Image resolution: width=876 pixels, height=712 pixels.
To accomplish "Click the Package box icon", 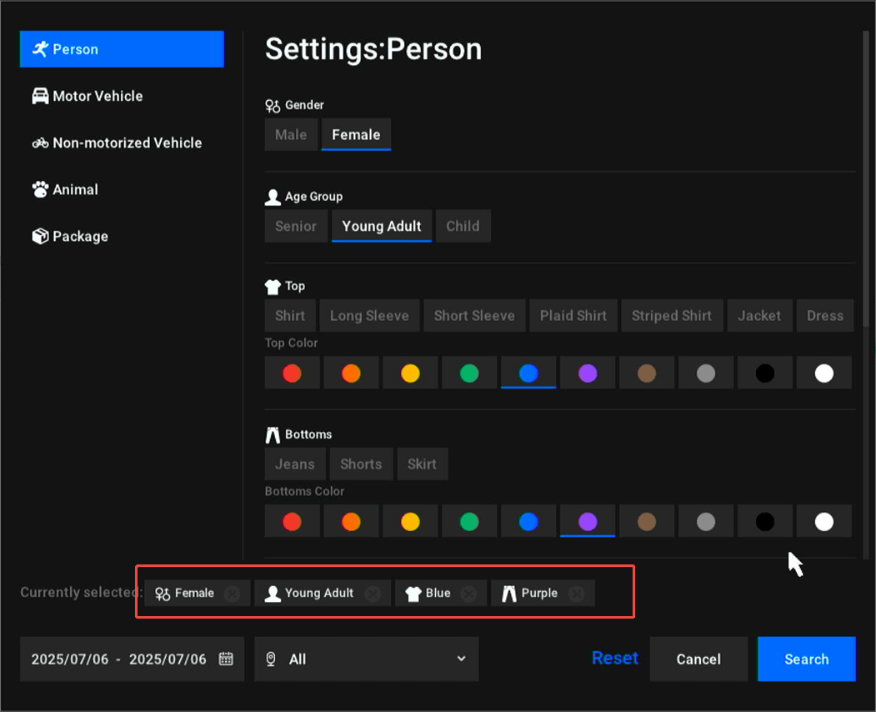I will click(x=40, y=236).
